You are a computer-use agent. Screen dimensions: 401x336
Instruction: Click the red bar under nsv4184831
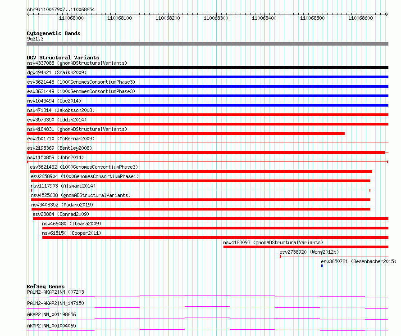(186, 134)
